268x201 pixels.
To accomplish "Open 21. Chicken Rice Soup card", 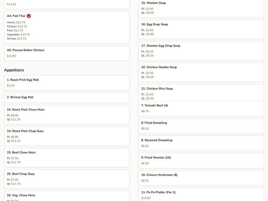I will [x=201, y=92].
